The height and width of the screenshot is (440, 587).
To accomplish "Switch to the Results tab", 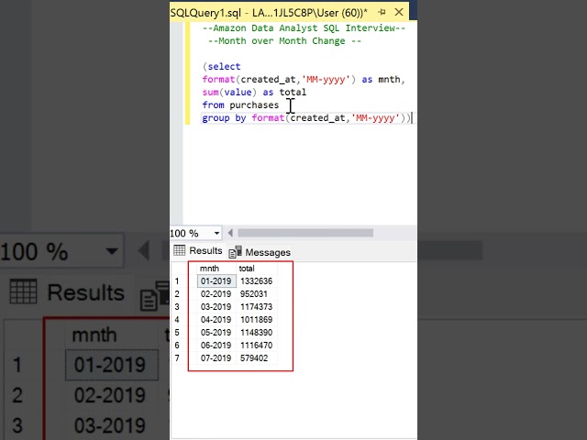I will (x=198, y=250).
